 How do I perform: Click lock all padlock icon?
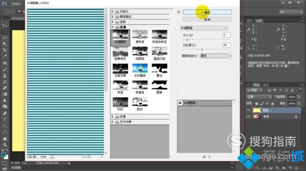tap(272, 103)
